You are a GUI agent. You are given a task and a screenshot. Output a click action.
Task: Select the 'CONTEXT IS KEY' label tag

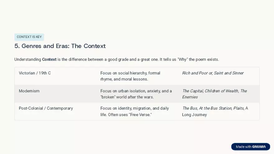coord(29,37)
